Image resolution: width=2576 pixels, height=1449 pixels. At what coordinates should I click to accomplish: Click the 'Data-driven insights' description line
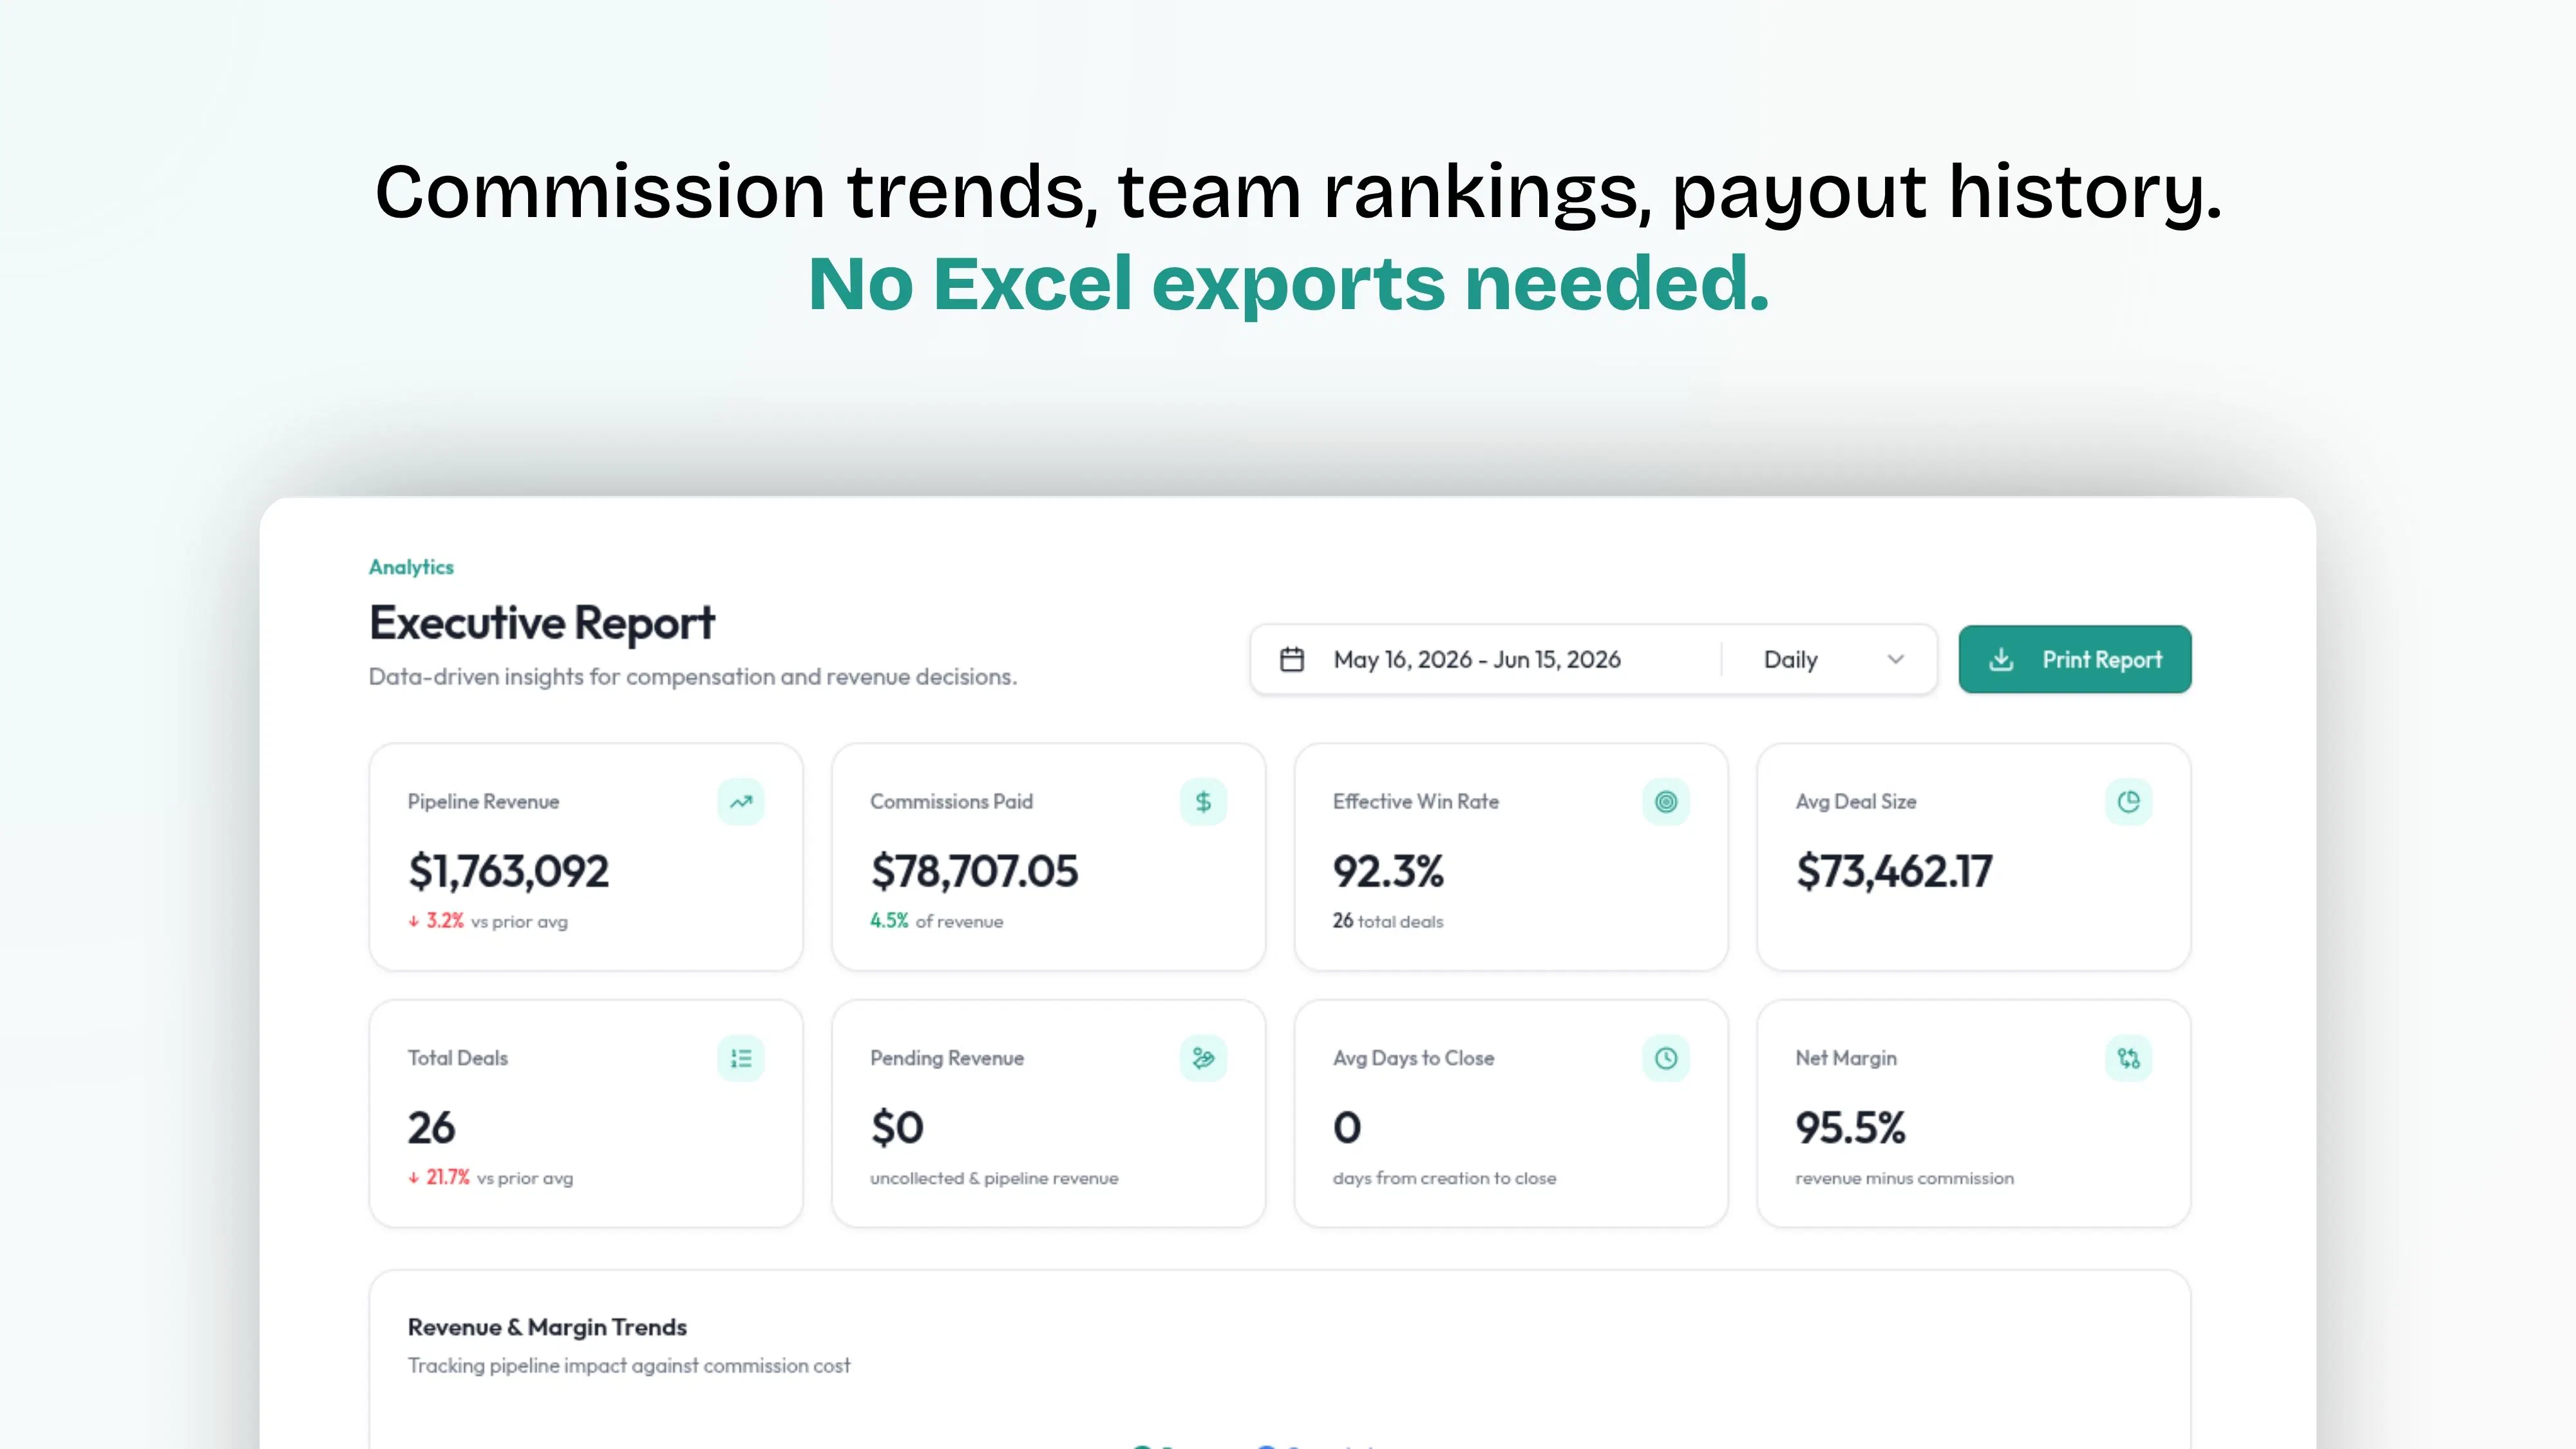pyautogui.click(x=692, y=677)
